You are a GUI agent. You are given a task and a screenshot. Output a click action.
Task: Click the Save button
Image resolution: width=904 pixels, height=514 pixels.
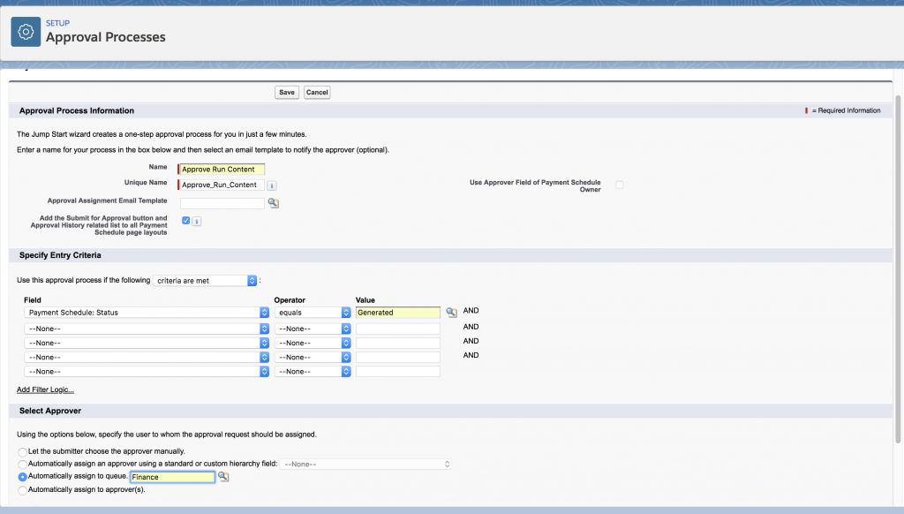pos(286,92)
